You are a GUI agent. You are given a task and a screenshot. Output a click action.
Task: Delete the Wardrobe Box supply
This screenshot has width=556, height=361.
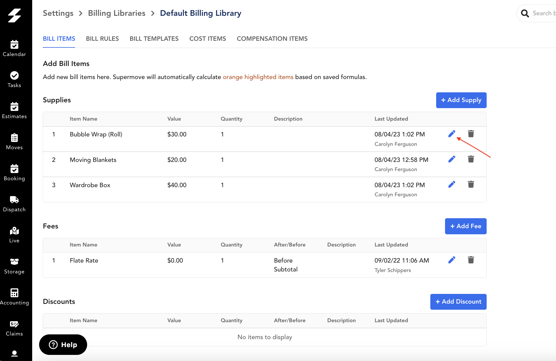[471, 184]
